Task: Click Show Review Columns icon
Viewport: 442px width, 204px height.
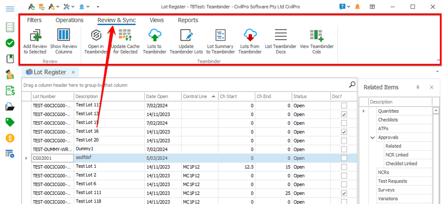Action: click(x=63, y=36)
